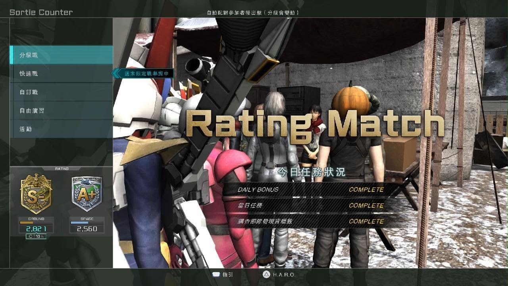The height and width of the screenshot is (286, 508).
Task: Choose 自訂戰 from the sortie menu
Action: (61, 92)
